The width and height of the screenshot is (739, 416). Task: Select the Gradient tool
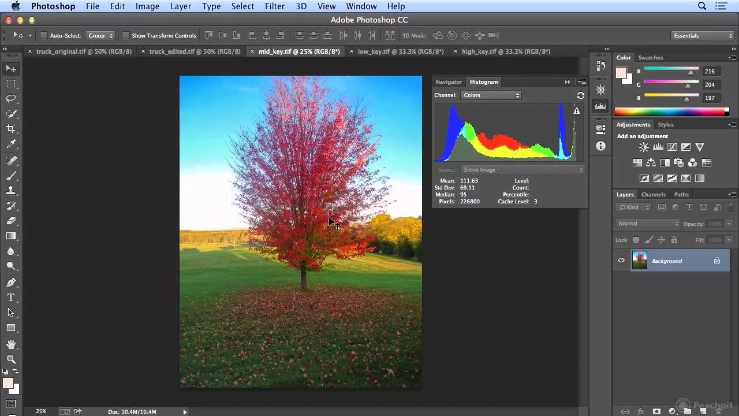click(x=11, y=236)
